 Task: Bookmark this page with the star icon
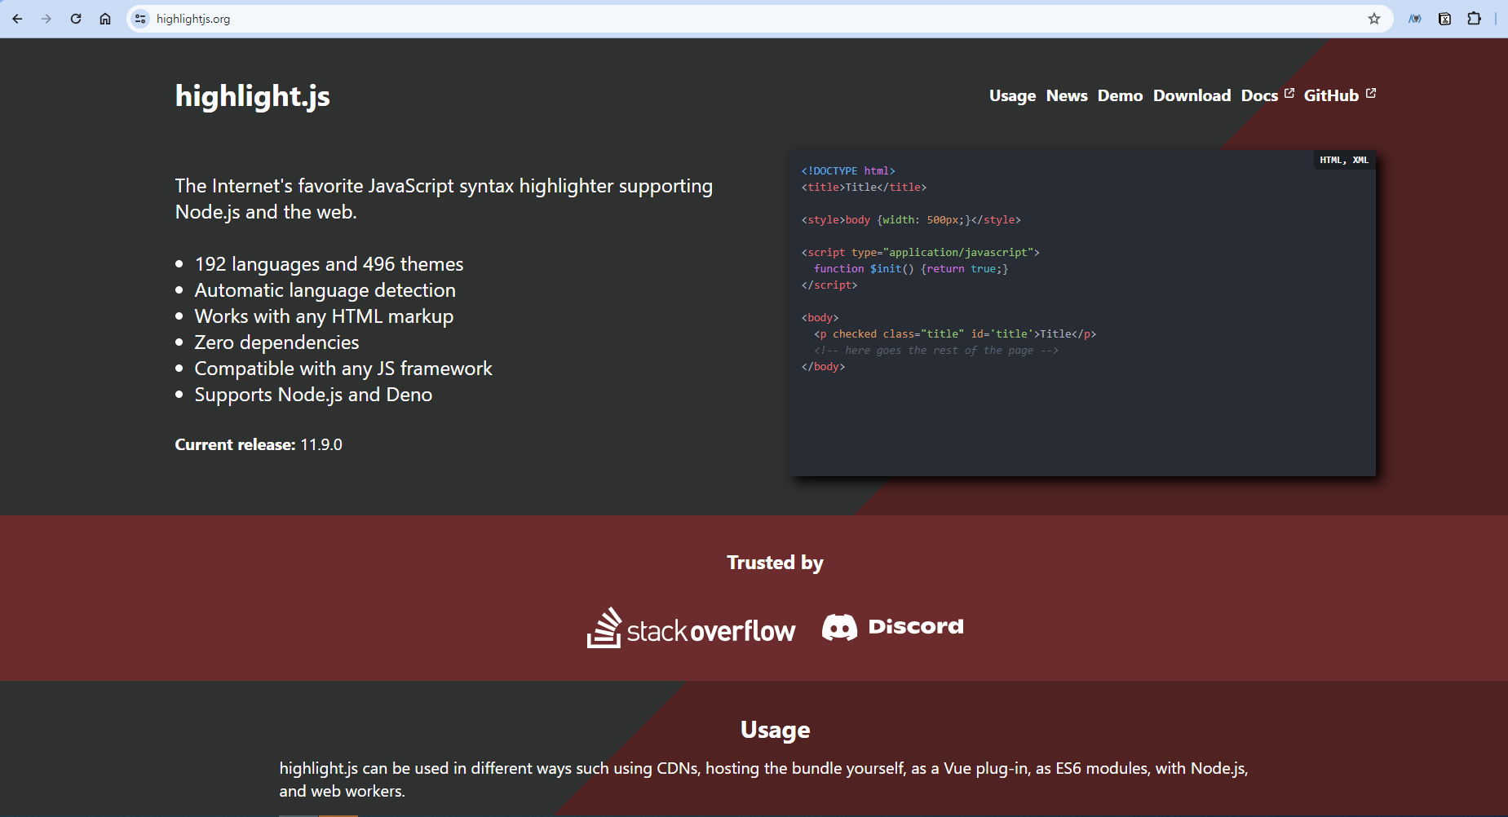(1374, 19)
